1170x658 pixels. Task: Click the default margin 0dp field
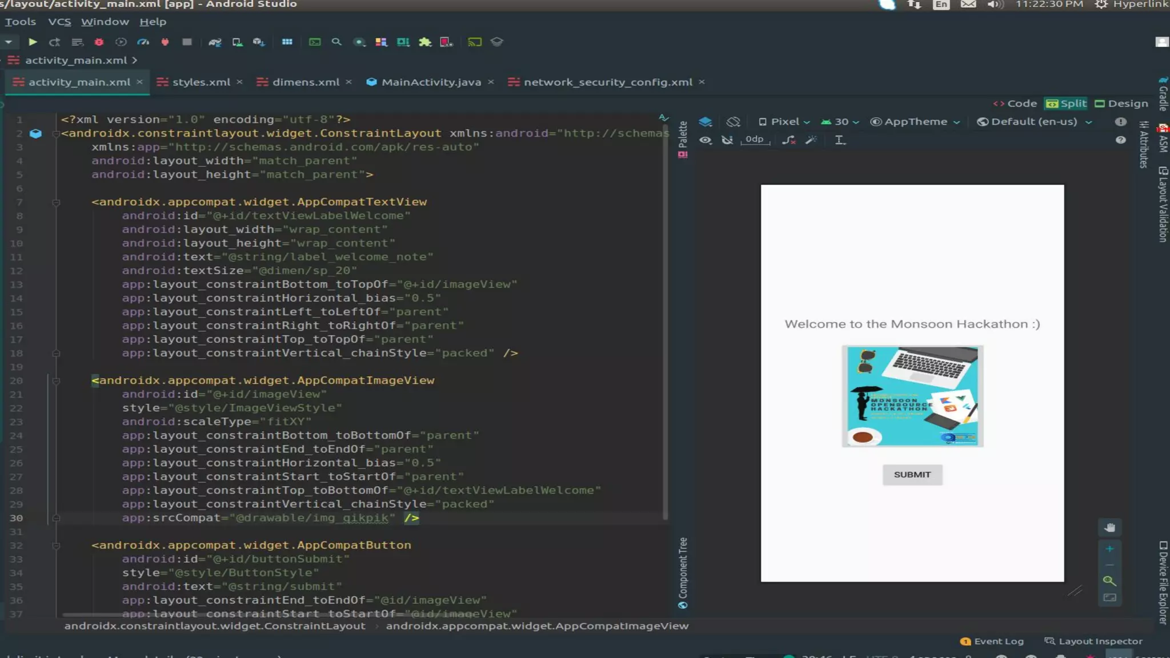tap(754, 139)
